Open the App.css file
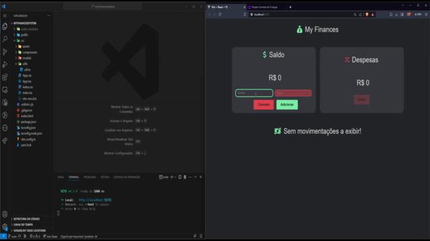430x241 pixels. [27, 76]
